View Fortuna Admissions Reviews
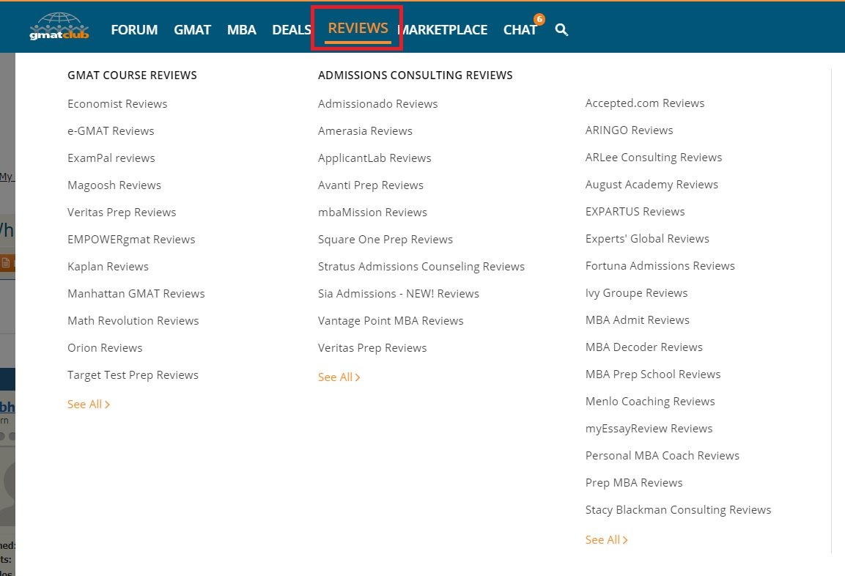The height and width of the screenshot is (576, 845). pyautogui.click(x=660, y=266)
